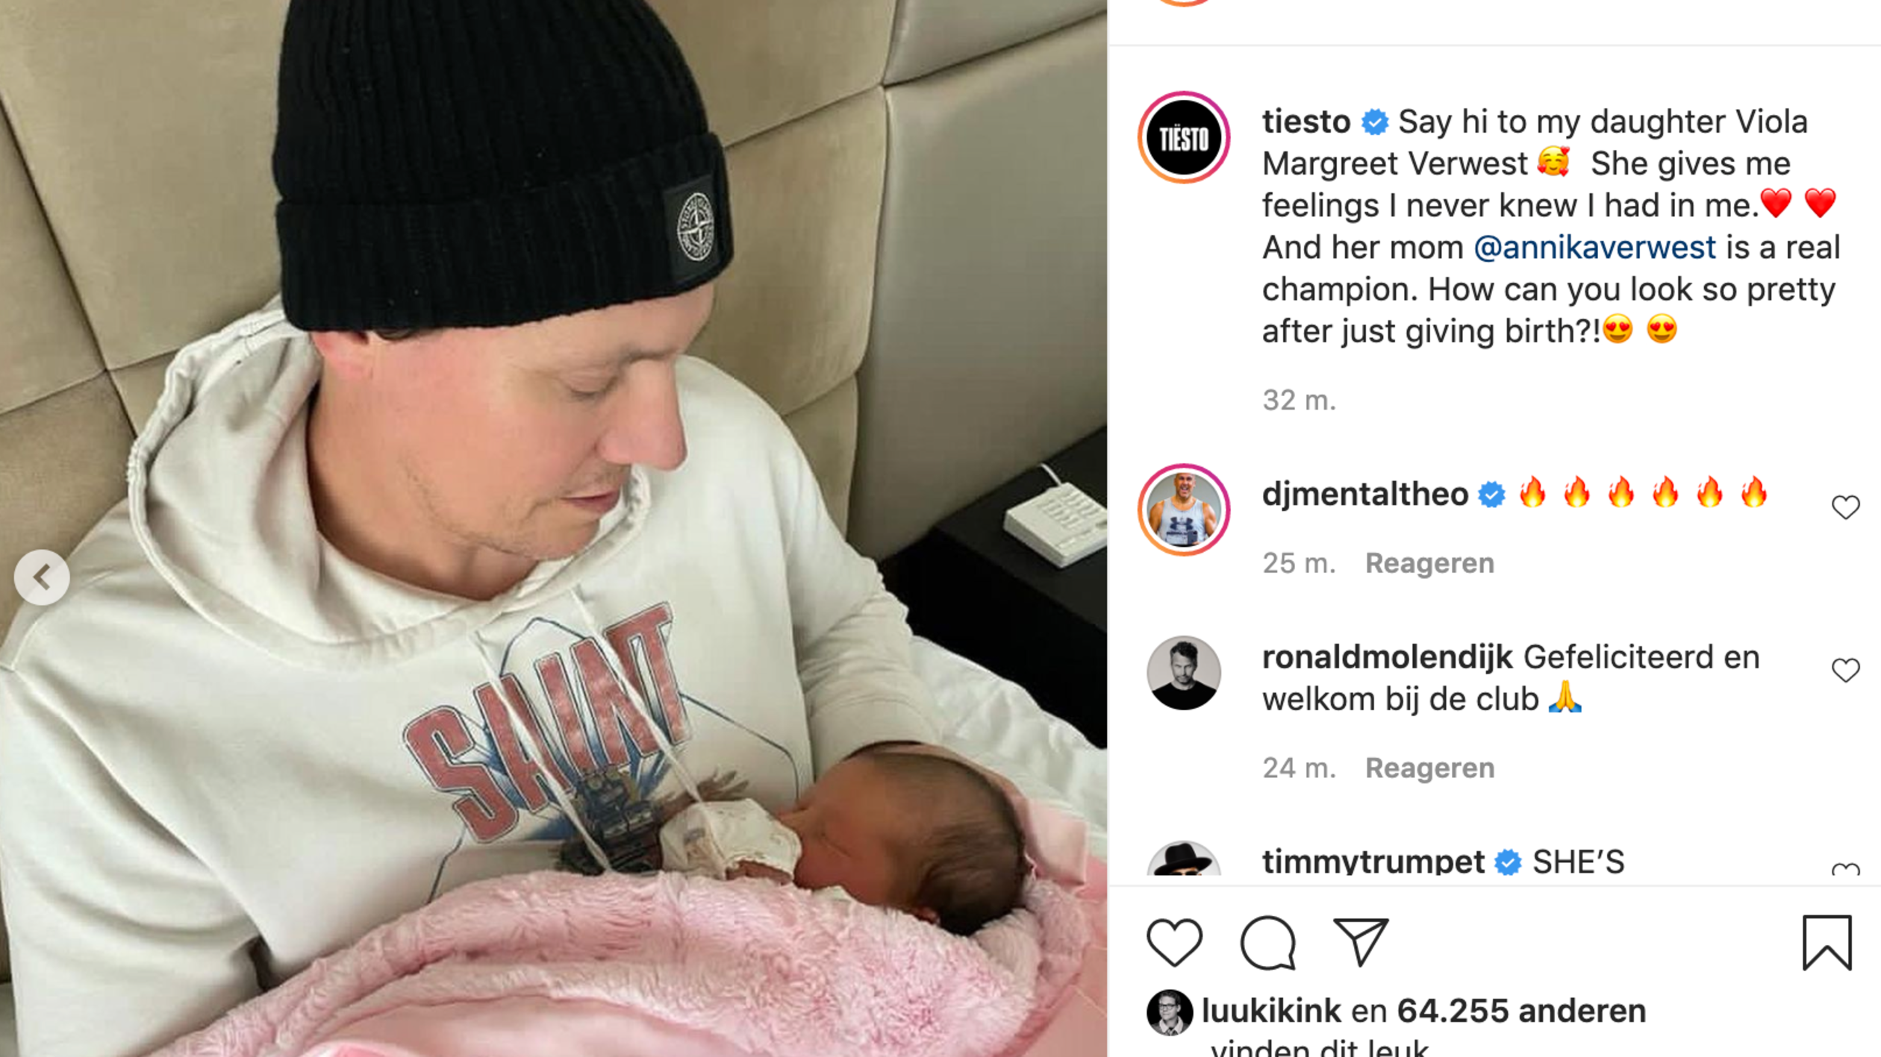The width and height of the screenshot is (1881, 1057).
Task: Like the ronaldmolendijk comment
Action: [x=1845, y=671]
